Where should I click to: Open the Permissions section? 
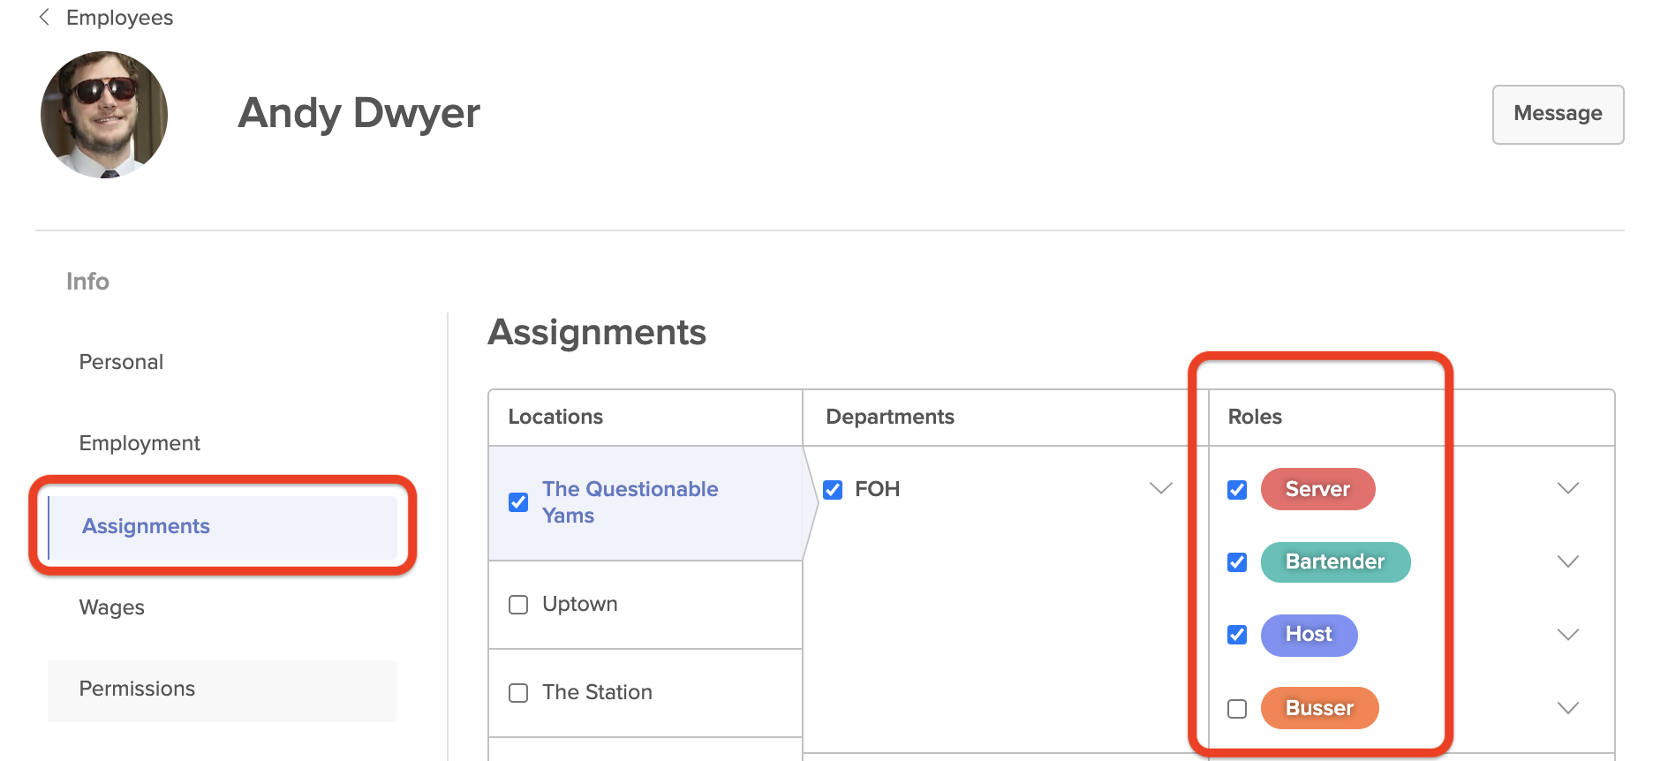click(x=137, y=689)
